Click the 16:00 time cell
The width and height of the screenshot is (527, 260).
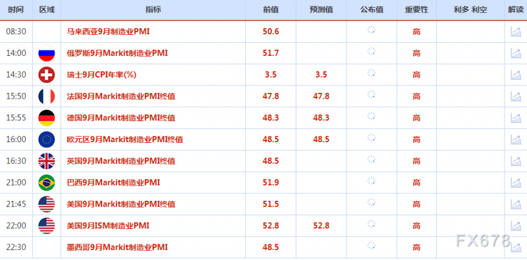pyautogui.click(x=16, y=139)
